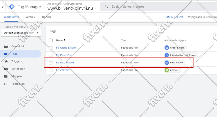Click the Paid e-book trigger chip

[x=175, y=62]
